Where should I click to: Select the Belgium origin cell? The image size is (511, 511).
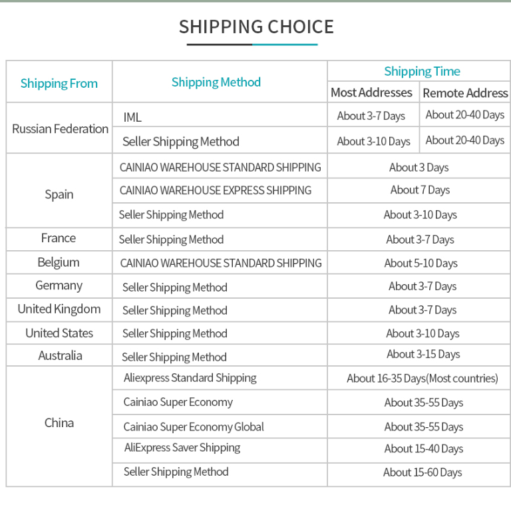pyautogui.click(x=59, y=262)
